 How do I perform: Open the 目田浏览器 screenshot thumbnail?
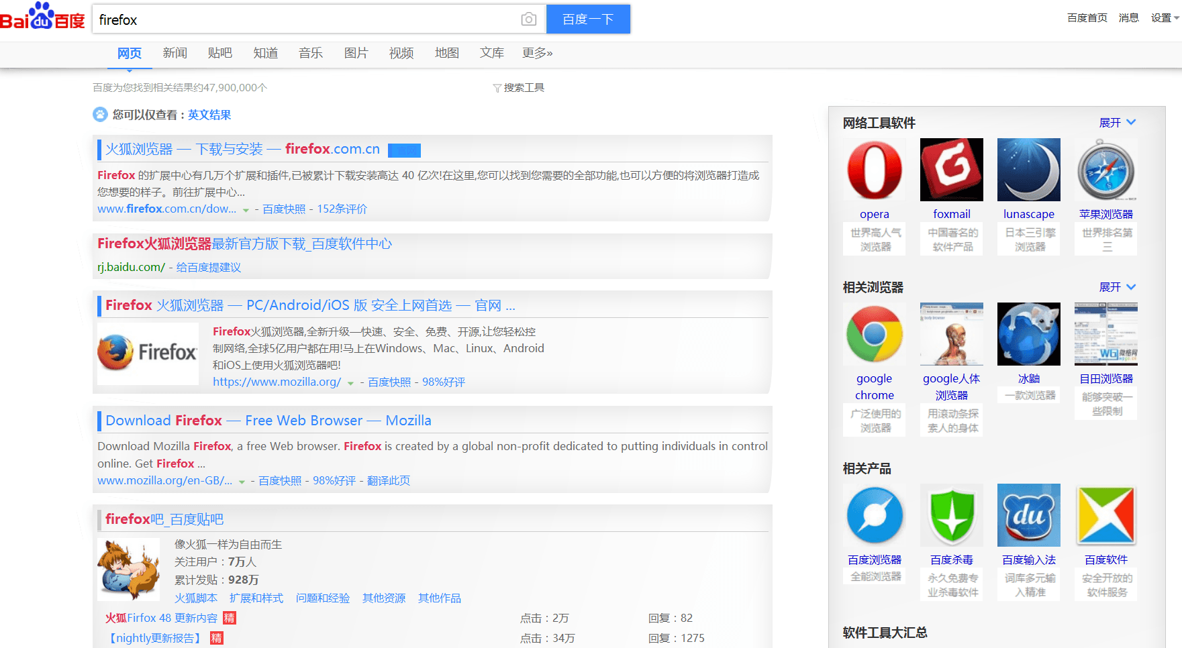tap(1105, 334)
